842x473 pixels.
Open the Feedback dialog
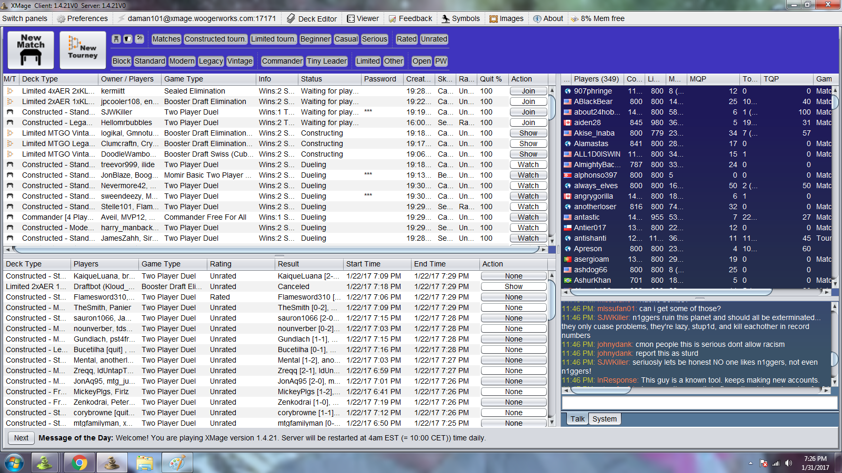[410, 18]
